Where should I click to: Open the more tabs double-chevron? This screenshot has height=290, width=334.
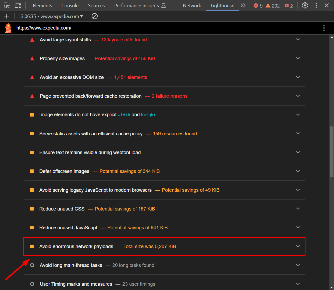(x=243, y=5)
